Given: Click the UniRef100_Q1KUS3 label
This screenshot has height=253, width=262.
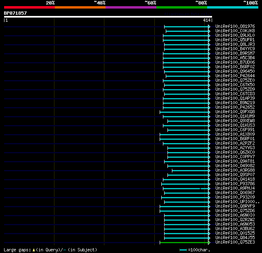Looking at the screenshot, I should [x=235, y=125].
